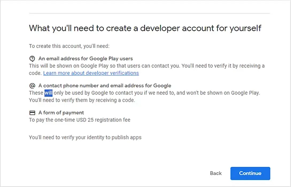Image resolution: width=291 pixels, height=187 pixels.
Task: Click the @ icon beside contact phone heading
Action: pyautogui.click(x=32, y=86)
